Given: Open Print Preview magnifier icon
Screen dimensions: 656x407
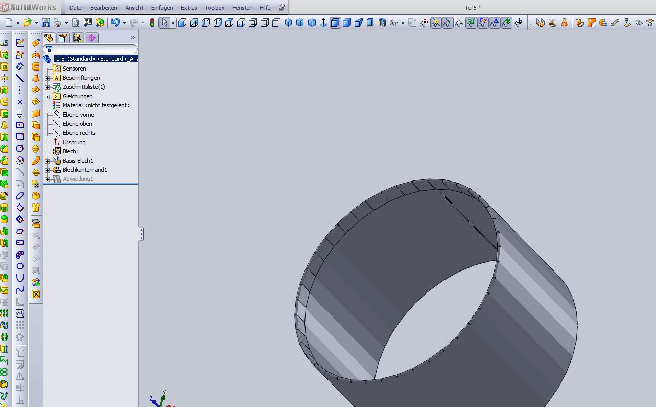Looking at the screenshot, I should (x=76, y=23).
